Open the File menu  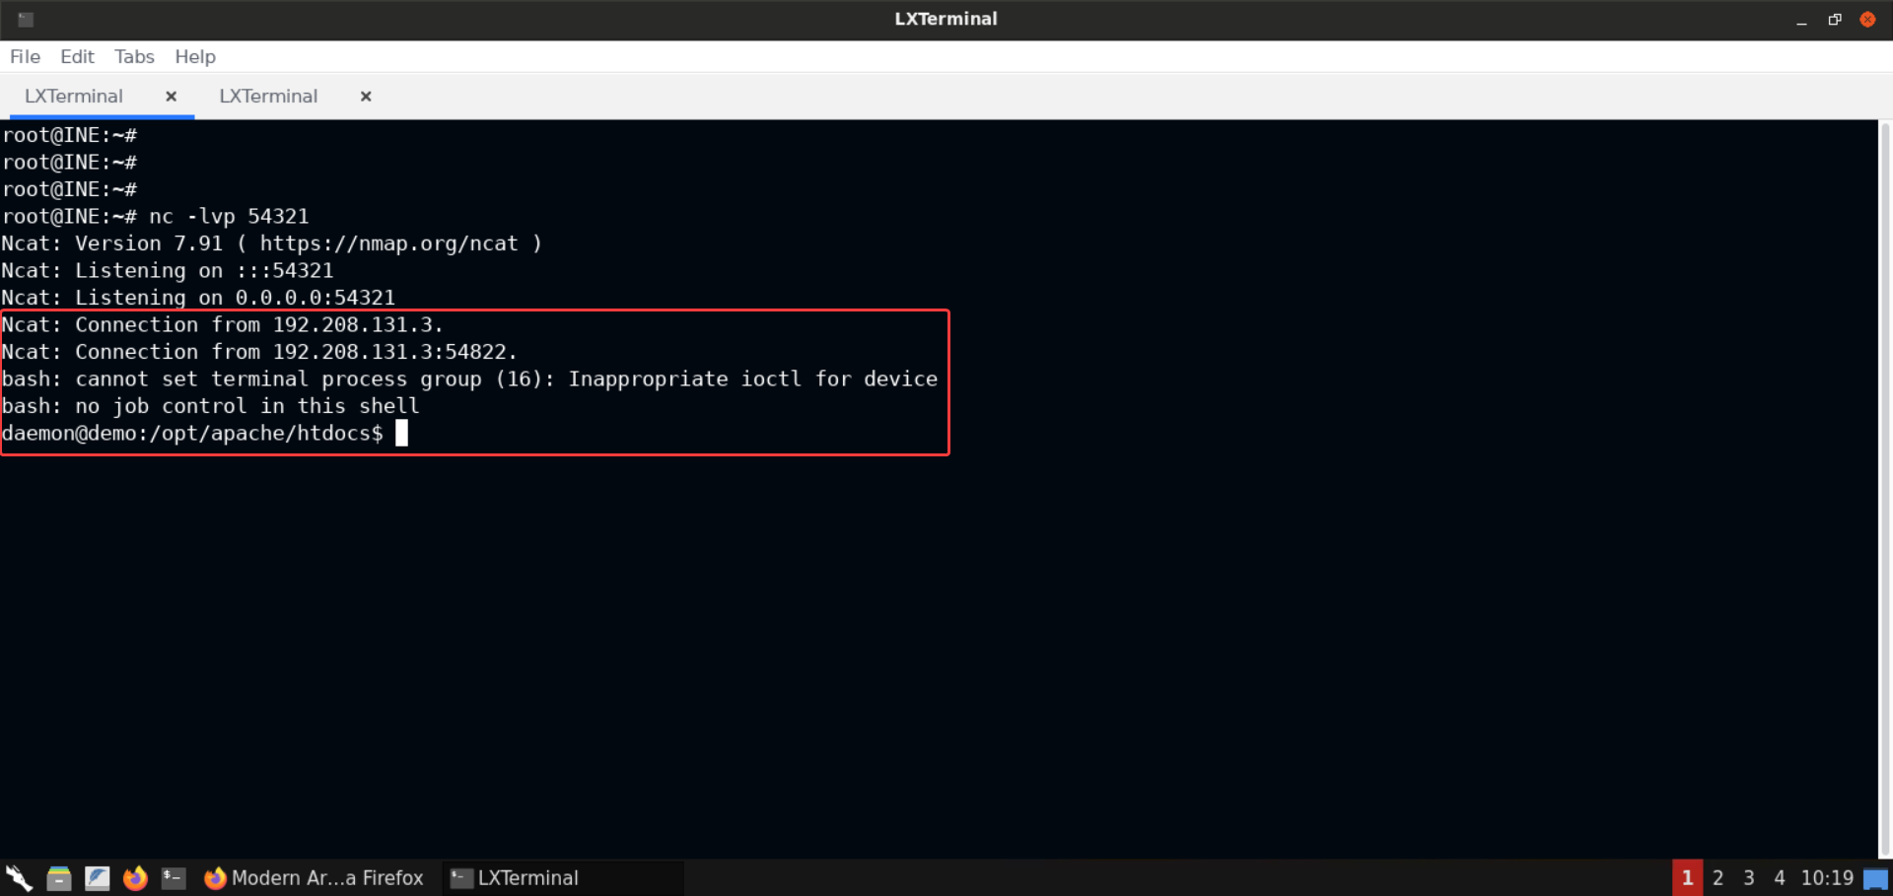click(25, 56)
